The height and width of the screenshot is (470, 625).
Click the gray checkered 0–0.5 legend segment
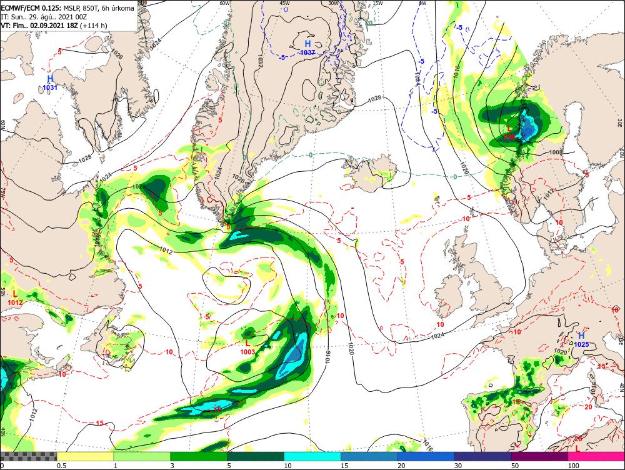[x=28, y=456]
